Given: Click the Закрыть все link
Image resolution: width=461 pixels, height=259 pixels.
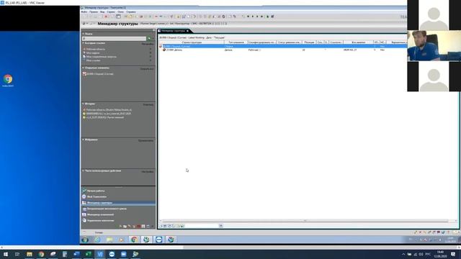Looking at the screenshot, I should (147, 69).
